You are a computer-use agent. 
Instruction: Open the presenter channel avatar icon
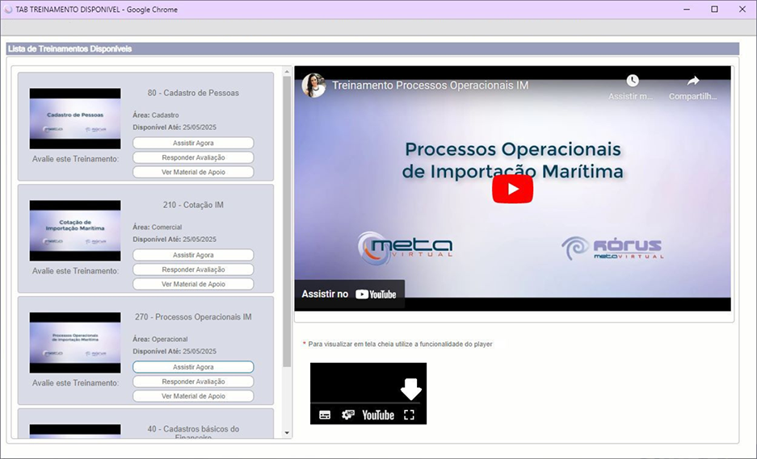point(313,85)
